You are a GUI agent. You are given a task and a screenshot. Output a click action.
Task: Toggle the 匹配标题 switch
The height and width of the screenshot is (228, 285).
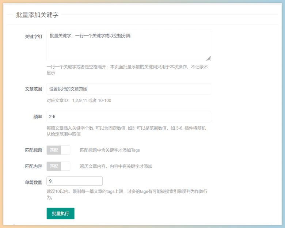tap(58, 150)
